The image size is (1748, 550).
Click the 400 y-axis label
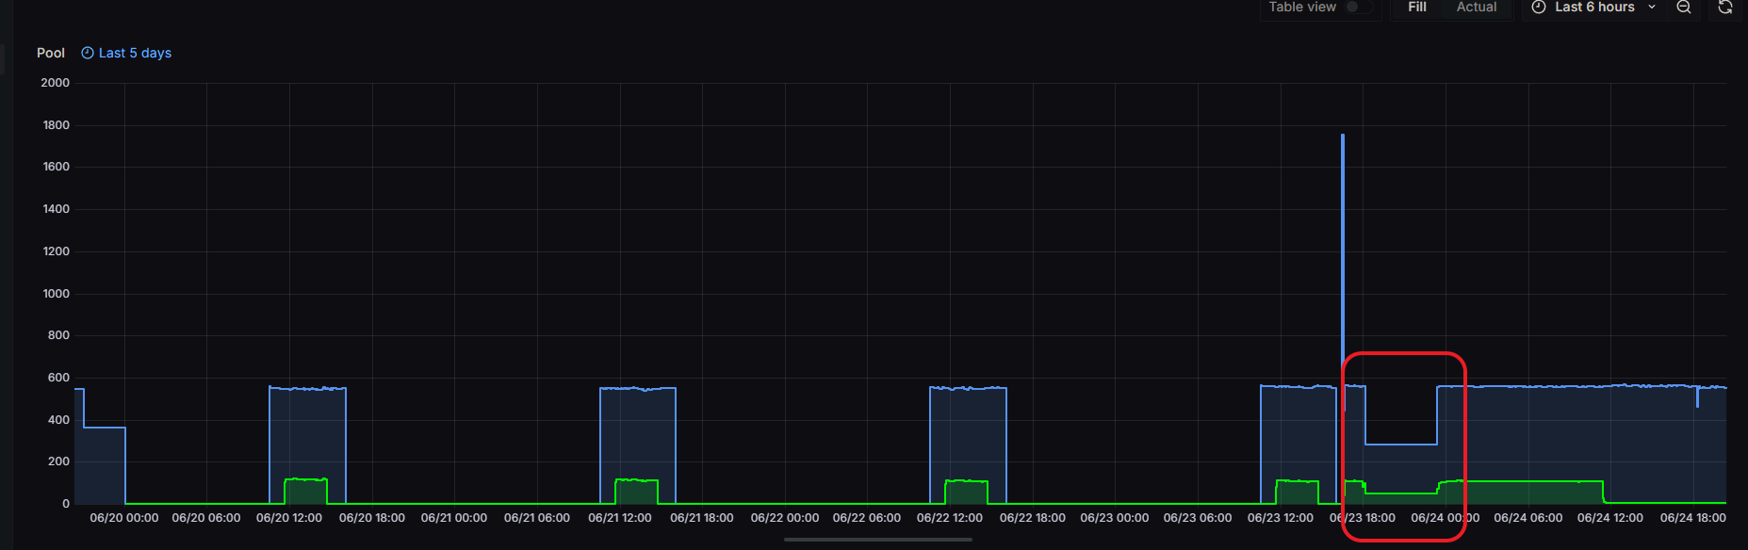tap(58, 420)
